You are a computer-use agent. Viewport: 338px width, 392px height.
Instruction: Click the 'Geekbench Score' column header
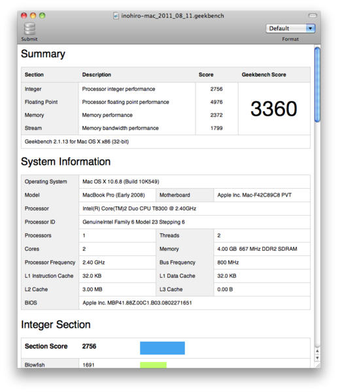264,74
